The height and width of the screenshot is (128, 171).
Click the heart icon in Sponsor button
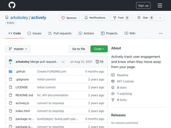pos(63,18)
